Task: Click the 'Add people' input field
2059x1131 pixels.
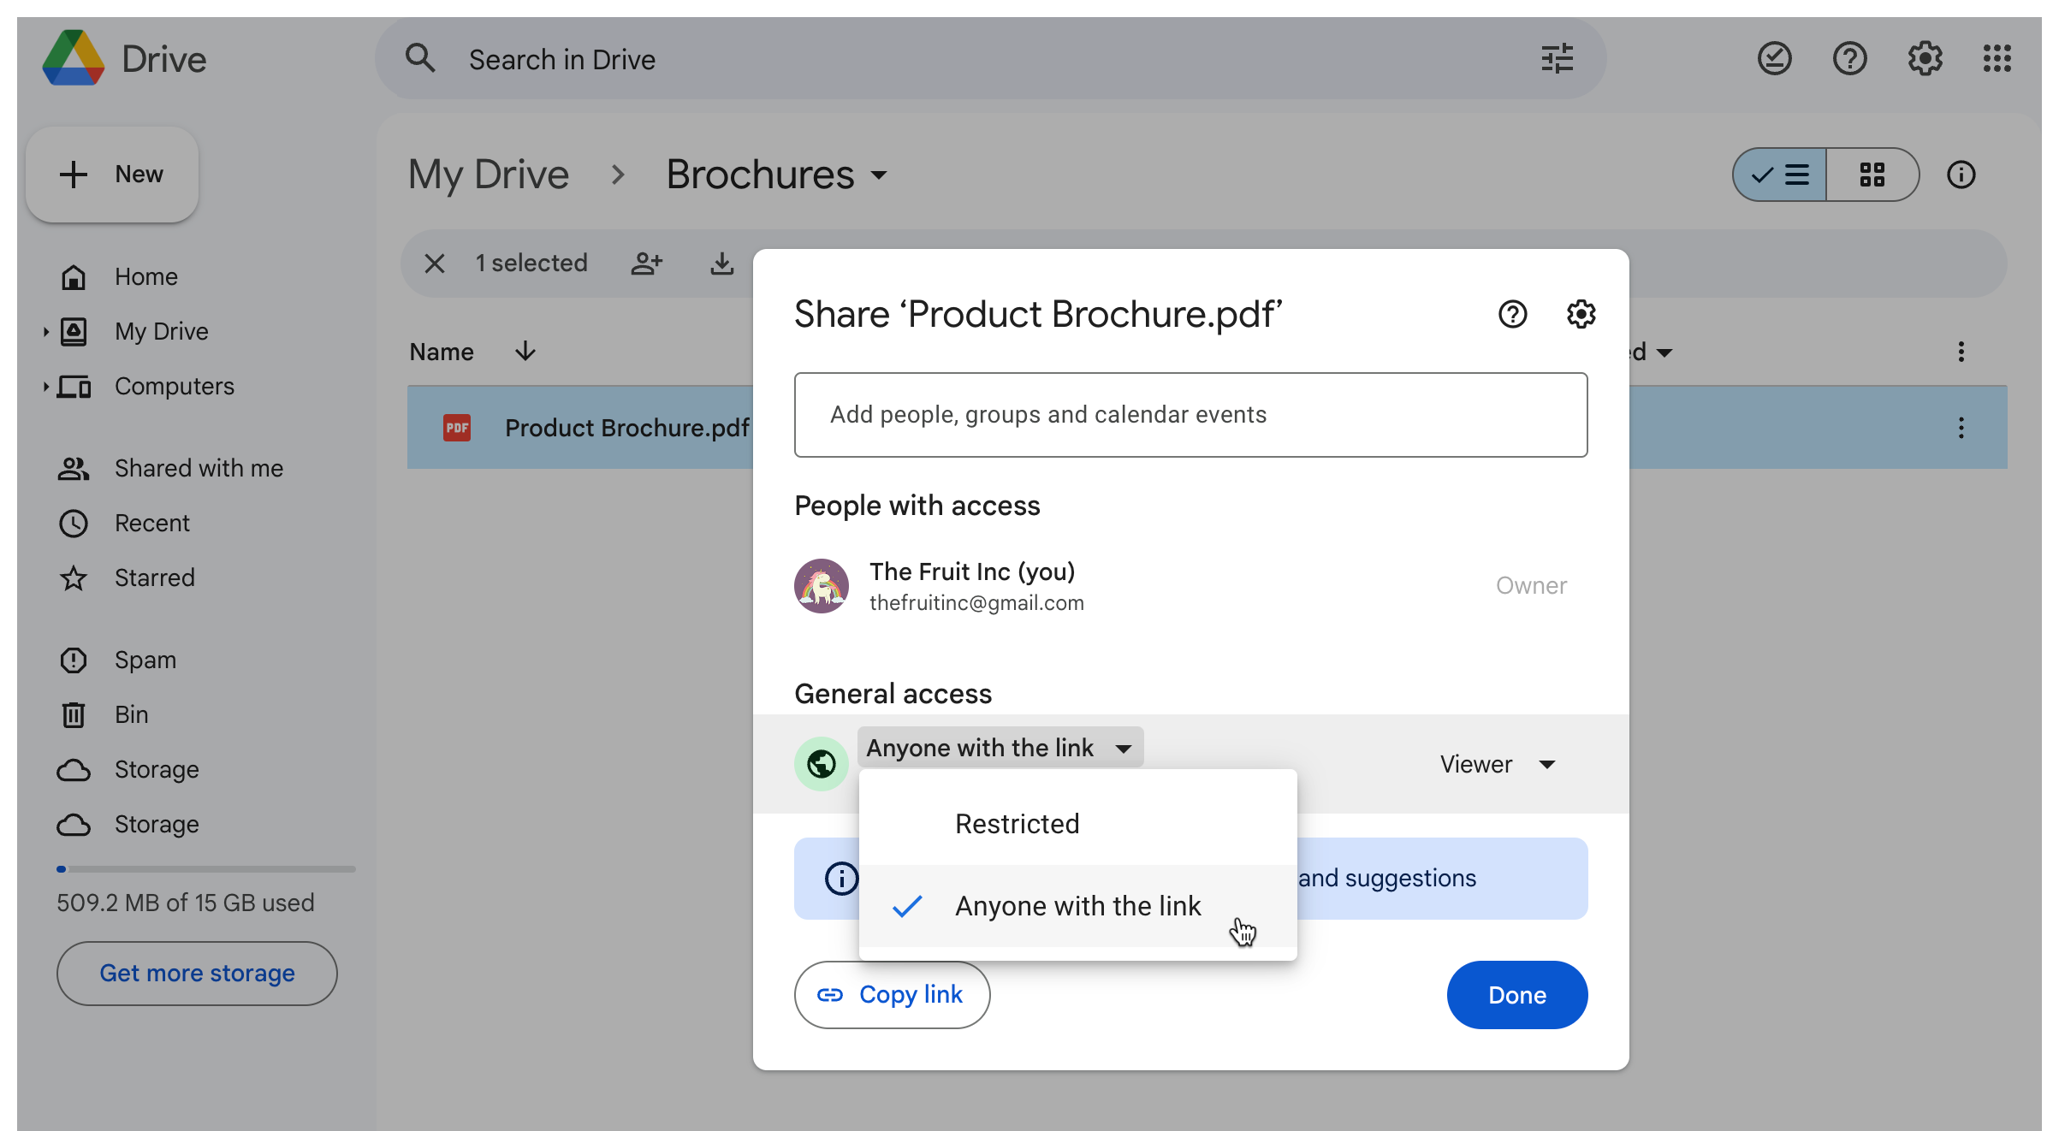Action: point(1191,414)
